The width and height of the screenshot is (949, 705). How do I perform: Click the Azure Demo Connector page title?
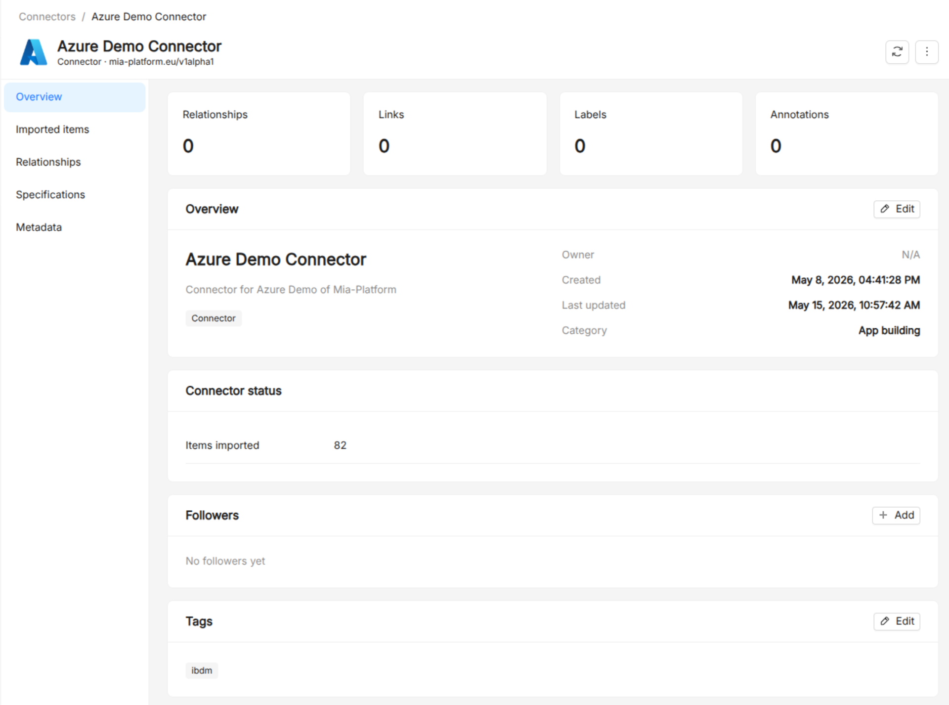pos(139,46)
